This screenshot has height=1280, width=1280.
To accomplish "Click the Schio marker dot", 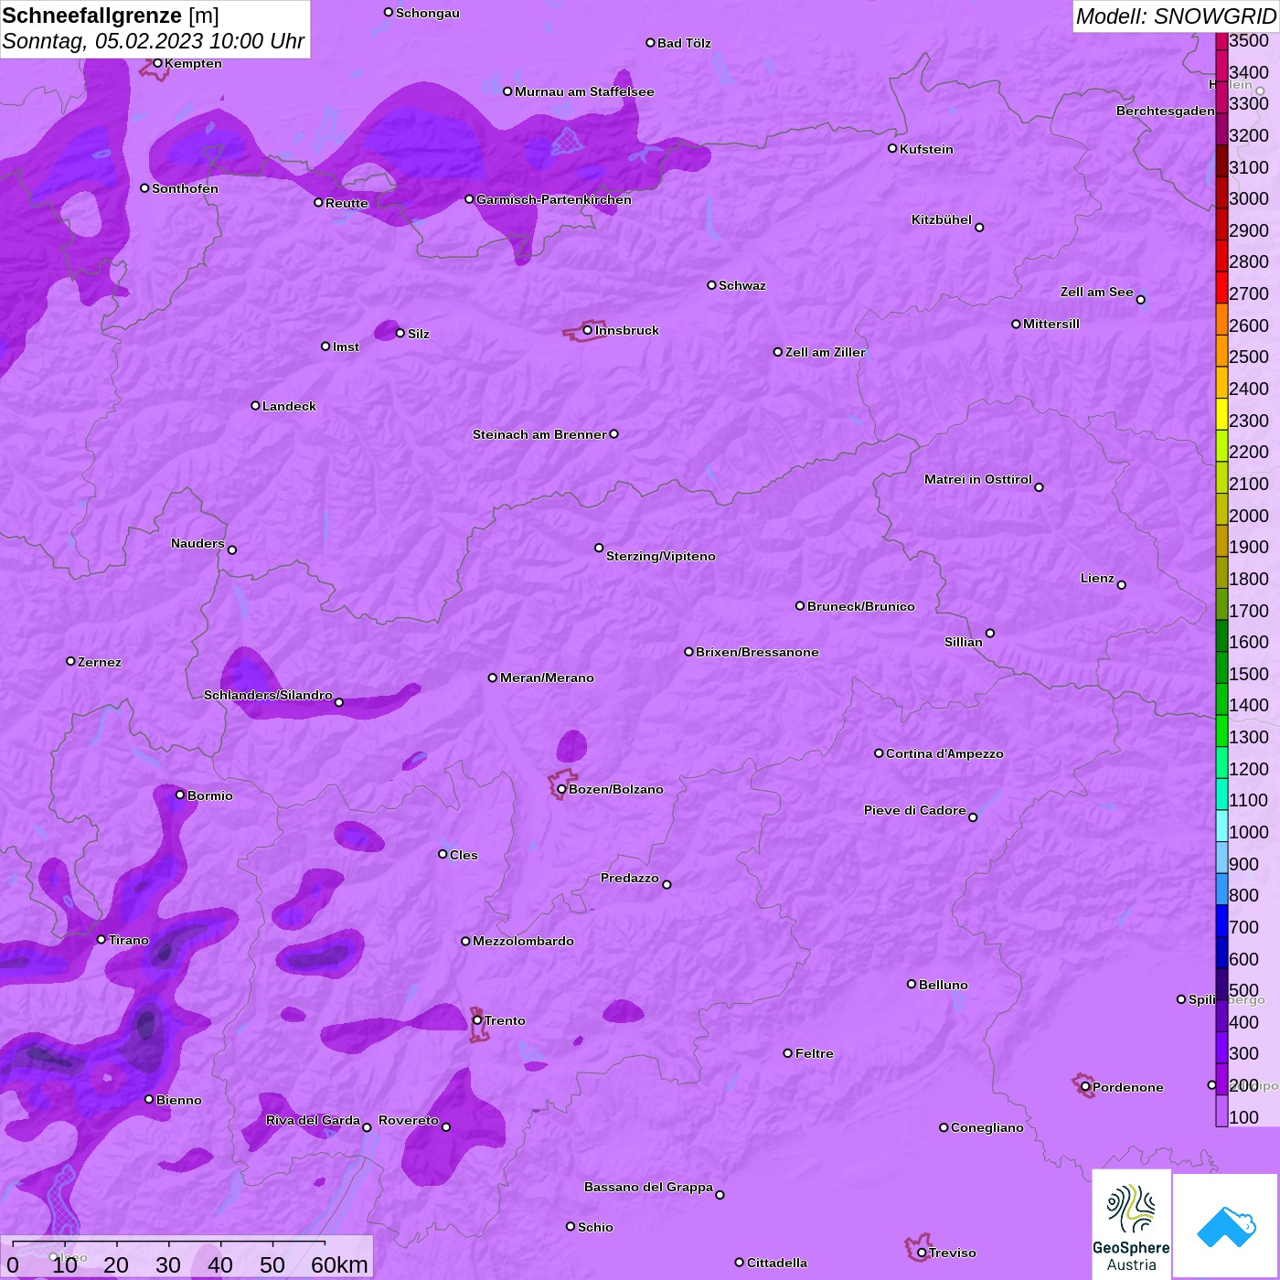I will 571,1226.
